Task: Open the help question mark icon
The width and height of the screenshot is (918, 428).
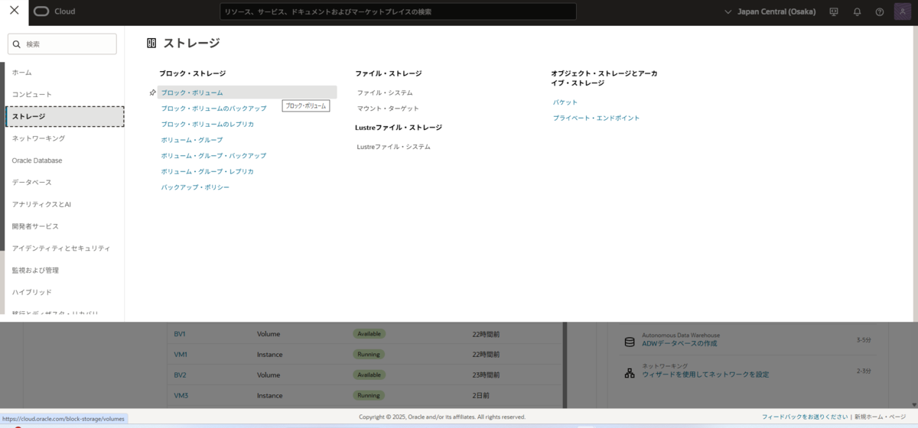Action: coord(880,11)
